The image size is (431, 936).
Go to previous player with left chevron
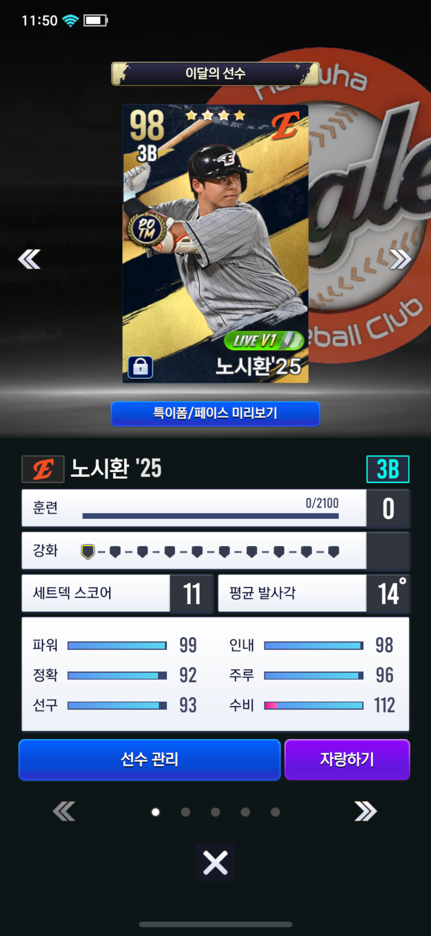tap(29, 259)
